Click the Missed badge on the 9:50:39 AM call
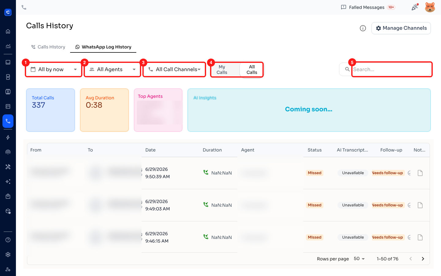441x276 pixels. point(315,173)
